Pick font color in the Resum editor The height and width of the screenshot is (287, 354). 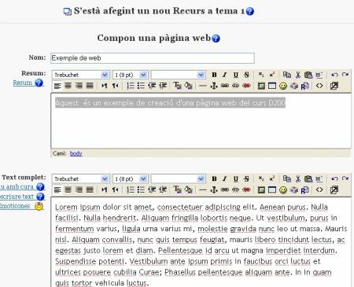178,86
